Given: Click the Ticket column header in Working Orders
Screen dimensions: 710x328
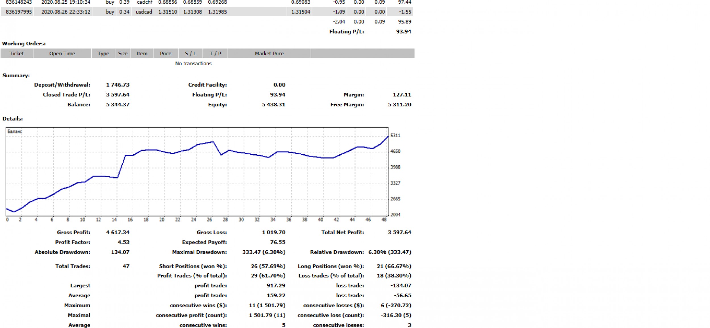Looking at the screenshot, I should [16, 53].
